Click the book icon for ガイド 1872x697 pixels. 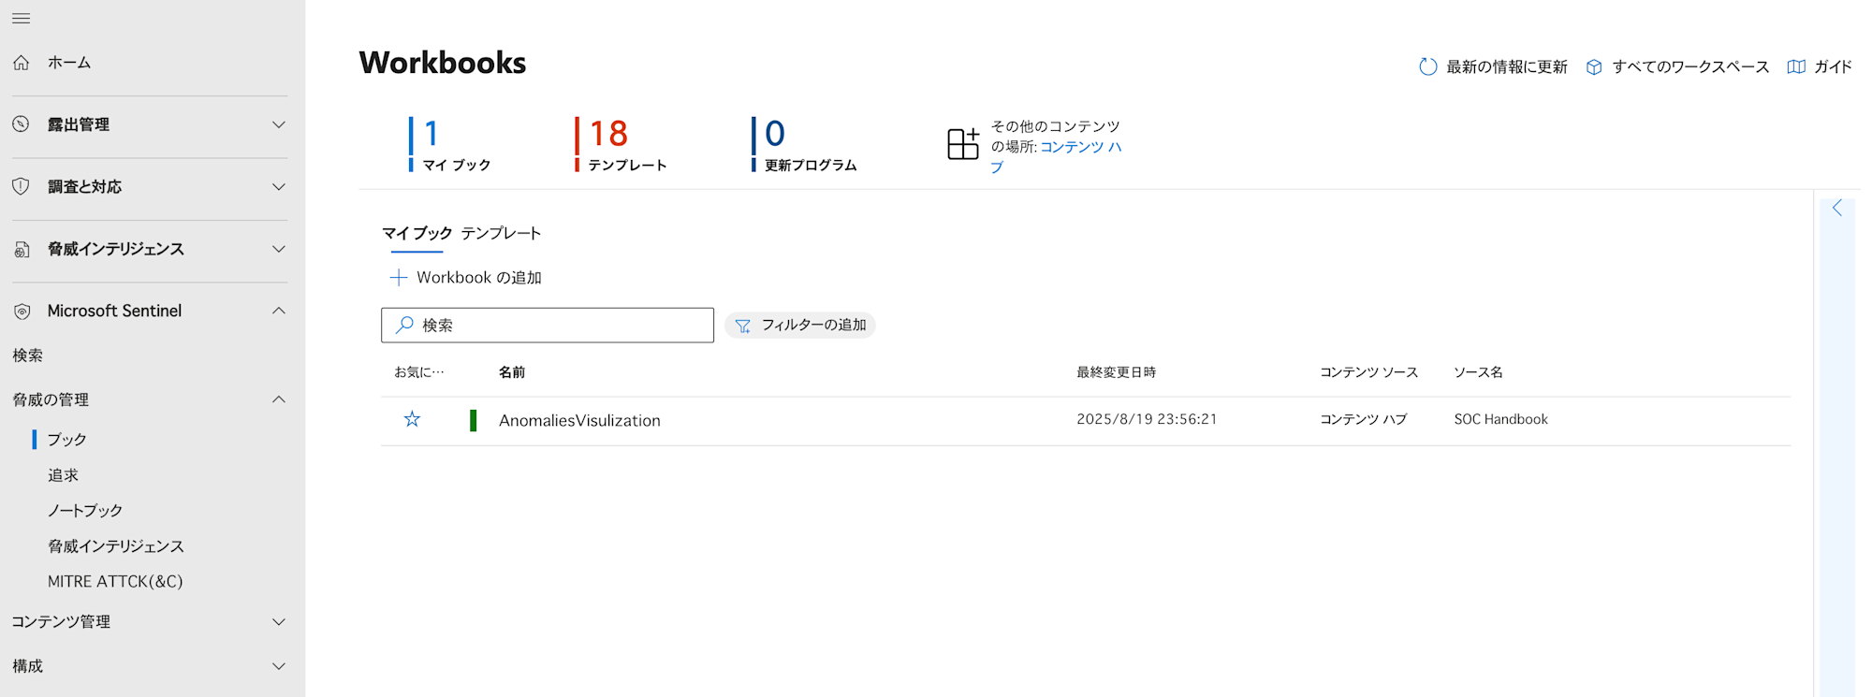1796,66
